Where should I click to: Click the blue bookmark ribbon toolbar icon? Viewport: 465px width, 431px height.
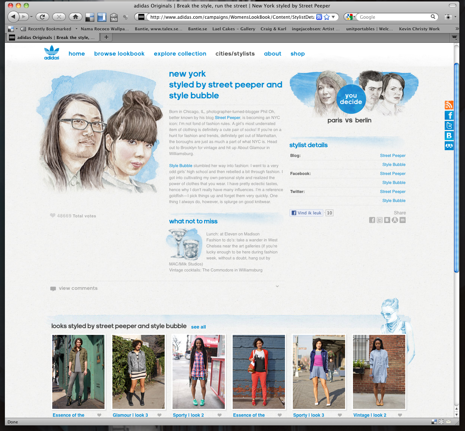(x=102, y=17)
